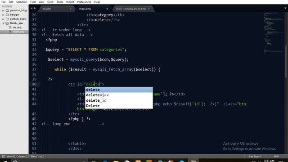Select personal_blog folder in sidebar
The height and width of the screenshot is (162, 288).
click(18, 10)
